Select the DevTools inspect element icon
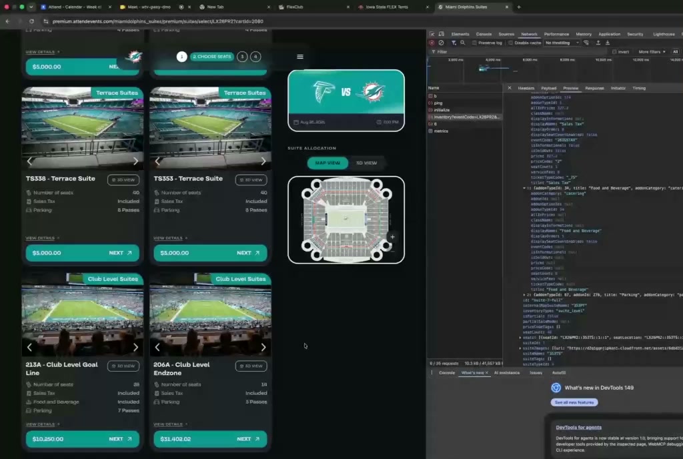This screenshot has width=683, height=459. pos(432,34)
